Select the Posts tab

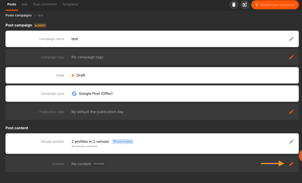(x=12, y=4)
